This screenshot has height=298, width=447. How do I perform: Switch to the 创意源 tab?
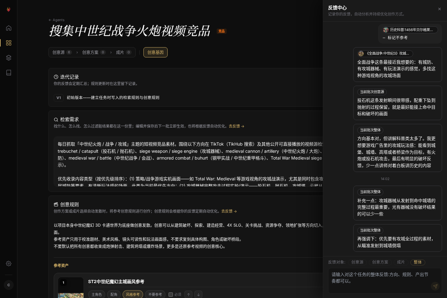click(62, 52)
